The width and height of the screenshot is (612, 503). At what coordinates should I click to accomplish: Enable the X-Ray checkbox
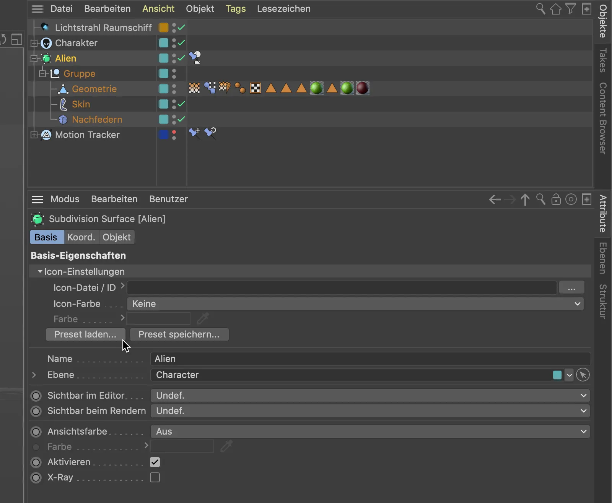(155, 477)
